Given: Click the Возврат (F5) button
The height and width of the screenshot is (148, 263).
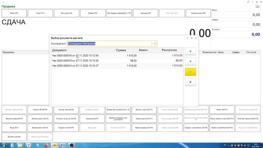Looking at the screenshot, I should click(x=93, y=13).
